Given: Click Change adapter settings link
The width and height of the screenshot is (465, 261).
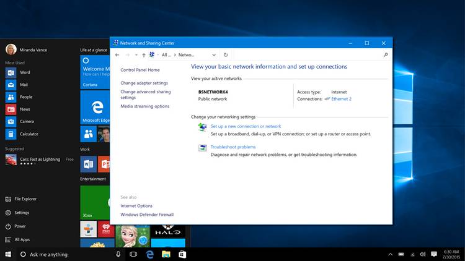Looking at the screenshot, I should pos(144,83).
